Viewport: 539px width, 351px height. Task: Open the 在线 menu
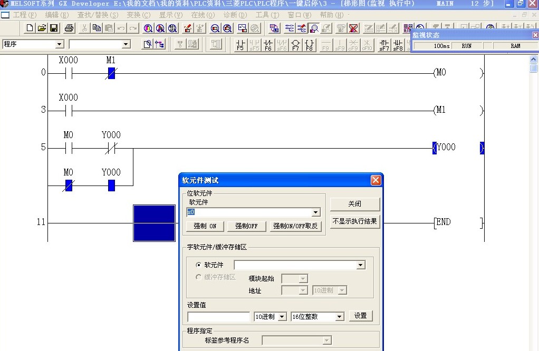pyautogui.click(x=203, y=15)
